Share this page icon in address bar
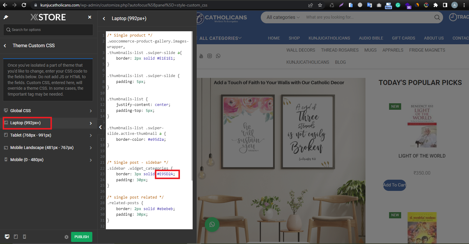Image resolution: width=469 pixels, height=244 pixels. point(311,5)
